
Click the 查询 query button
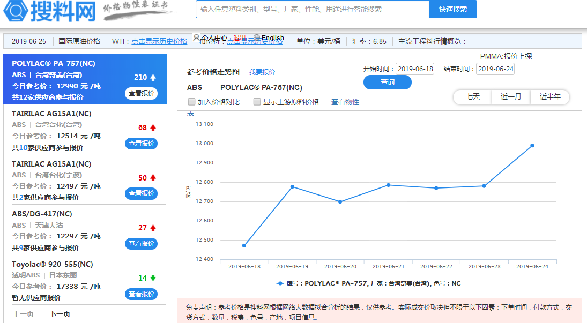coord(388,82)
